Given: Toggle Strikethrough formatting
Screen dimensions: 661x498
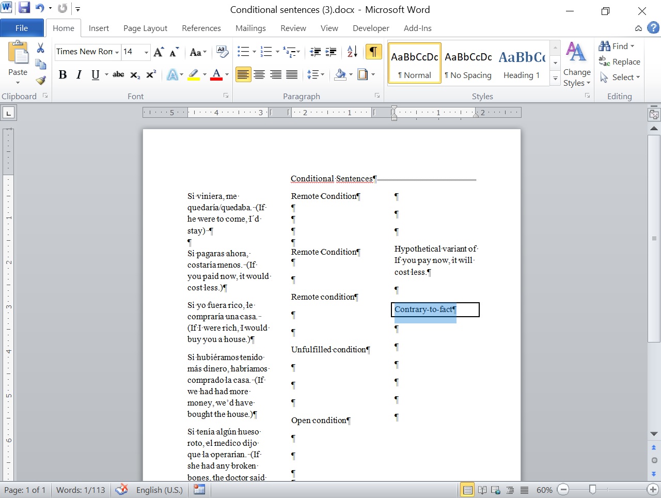Looking at the screenshot, I should click(x=118, y=75).
